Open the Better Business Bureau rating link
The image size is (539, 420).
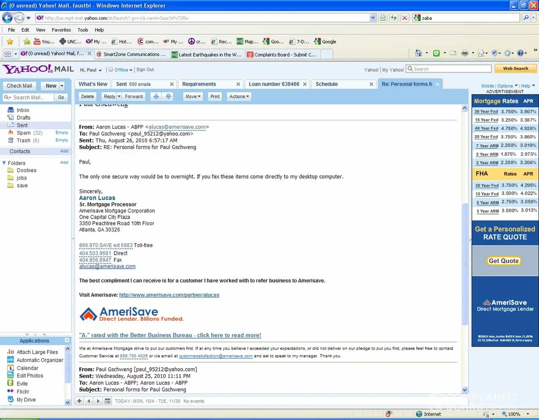click(x=170, y=335)
